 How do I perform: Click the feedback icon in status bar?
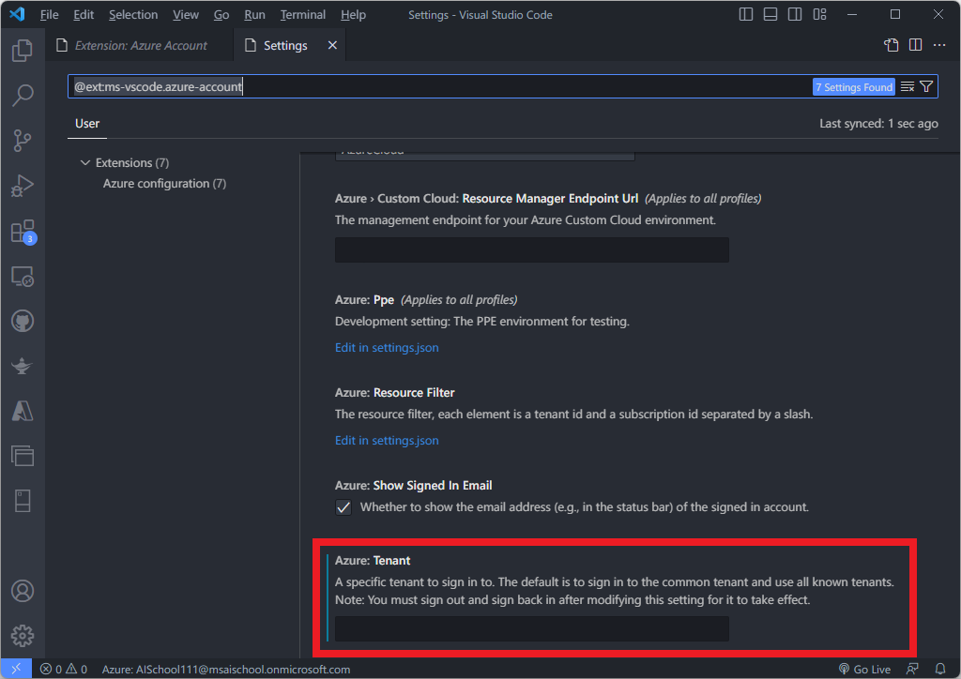click(912, 670)
